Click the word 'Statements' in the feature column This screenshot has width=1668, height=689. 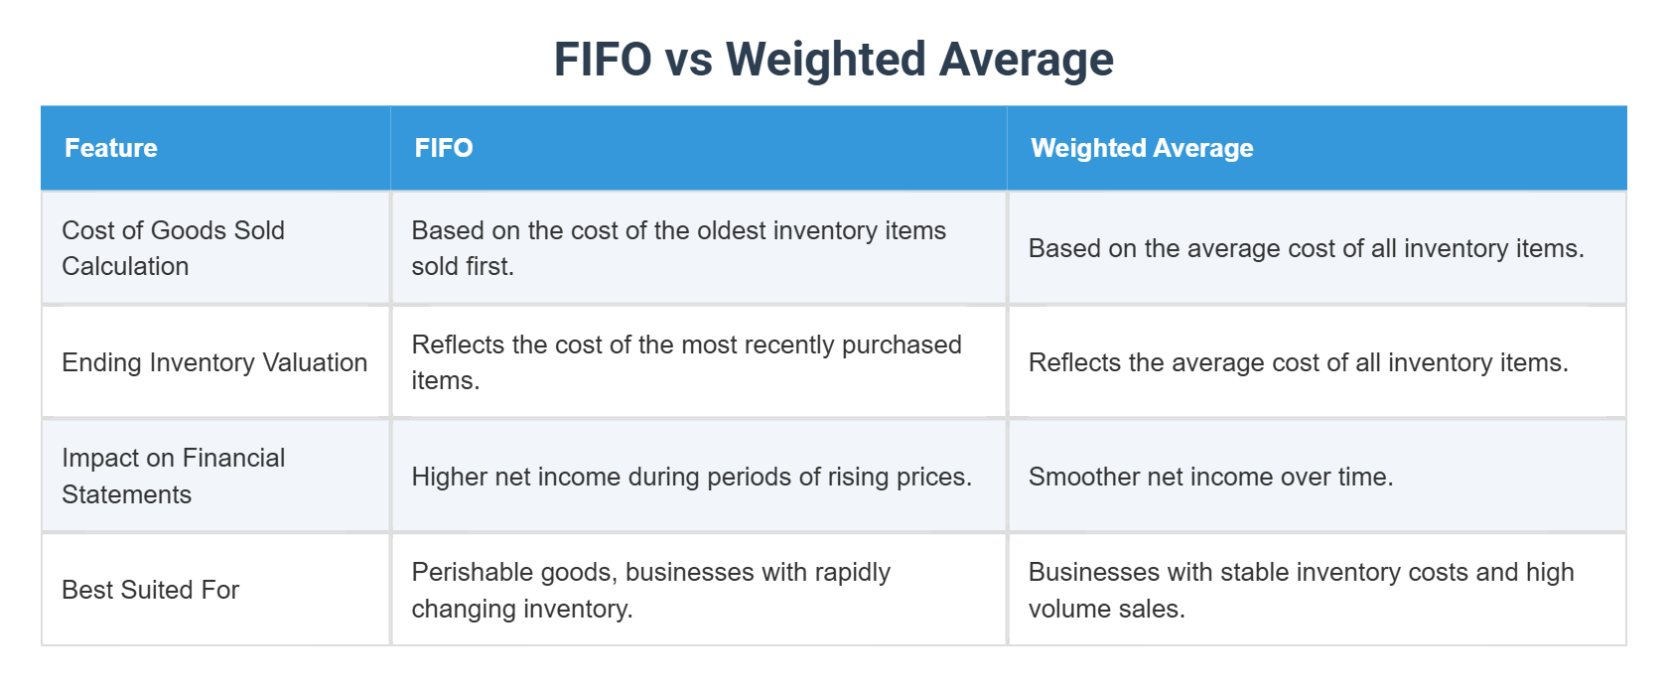pyautogui.click(x=126, y=494)
